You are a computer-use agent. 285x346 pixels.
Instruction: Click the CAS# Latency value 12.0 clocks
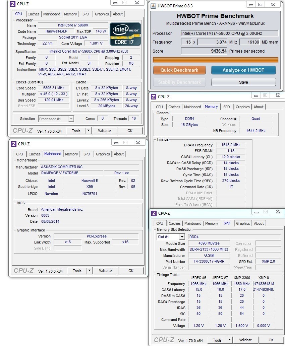point(231,157)
